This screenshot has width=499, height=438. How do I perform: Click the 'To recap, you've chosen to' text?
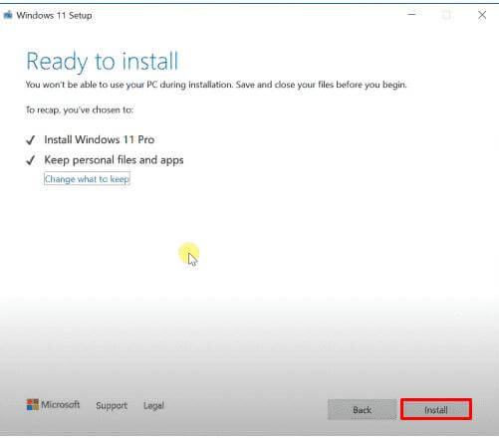(80, 109)
